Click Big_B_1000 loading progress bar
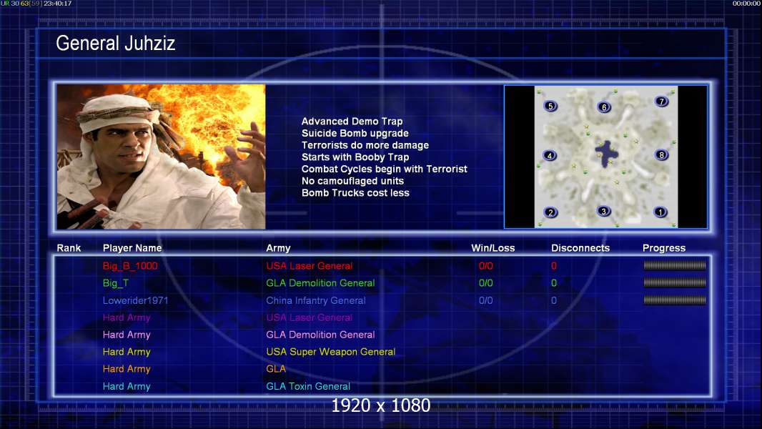The image size is (762, 429). pyautogui.click(x=675, y=265)
